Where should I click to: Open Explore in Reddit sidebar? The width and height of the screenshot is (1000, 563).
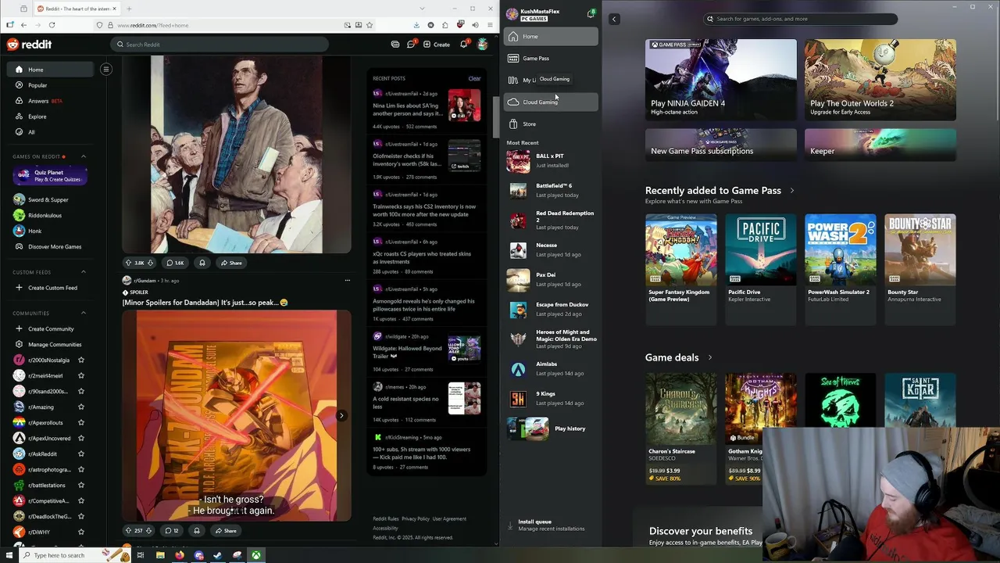tap(51, 117)
